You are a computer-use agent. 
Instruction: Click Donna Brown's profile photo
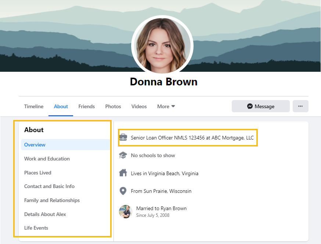click(162, 44)
